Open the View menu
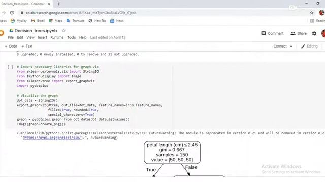 30,37
